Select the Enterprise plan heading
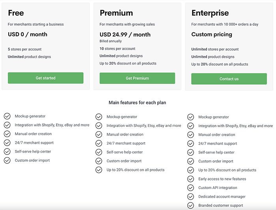Image resolution: width=276 pixels, height=210 pixels. 210,13
